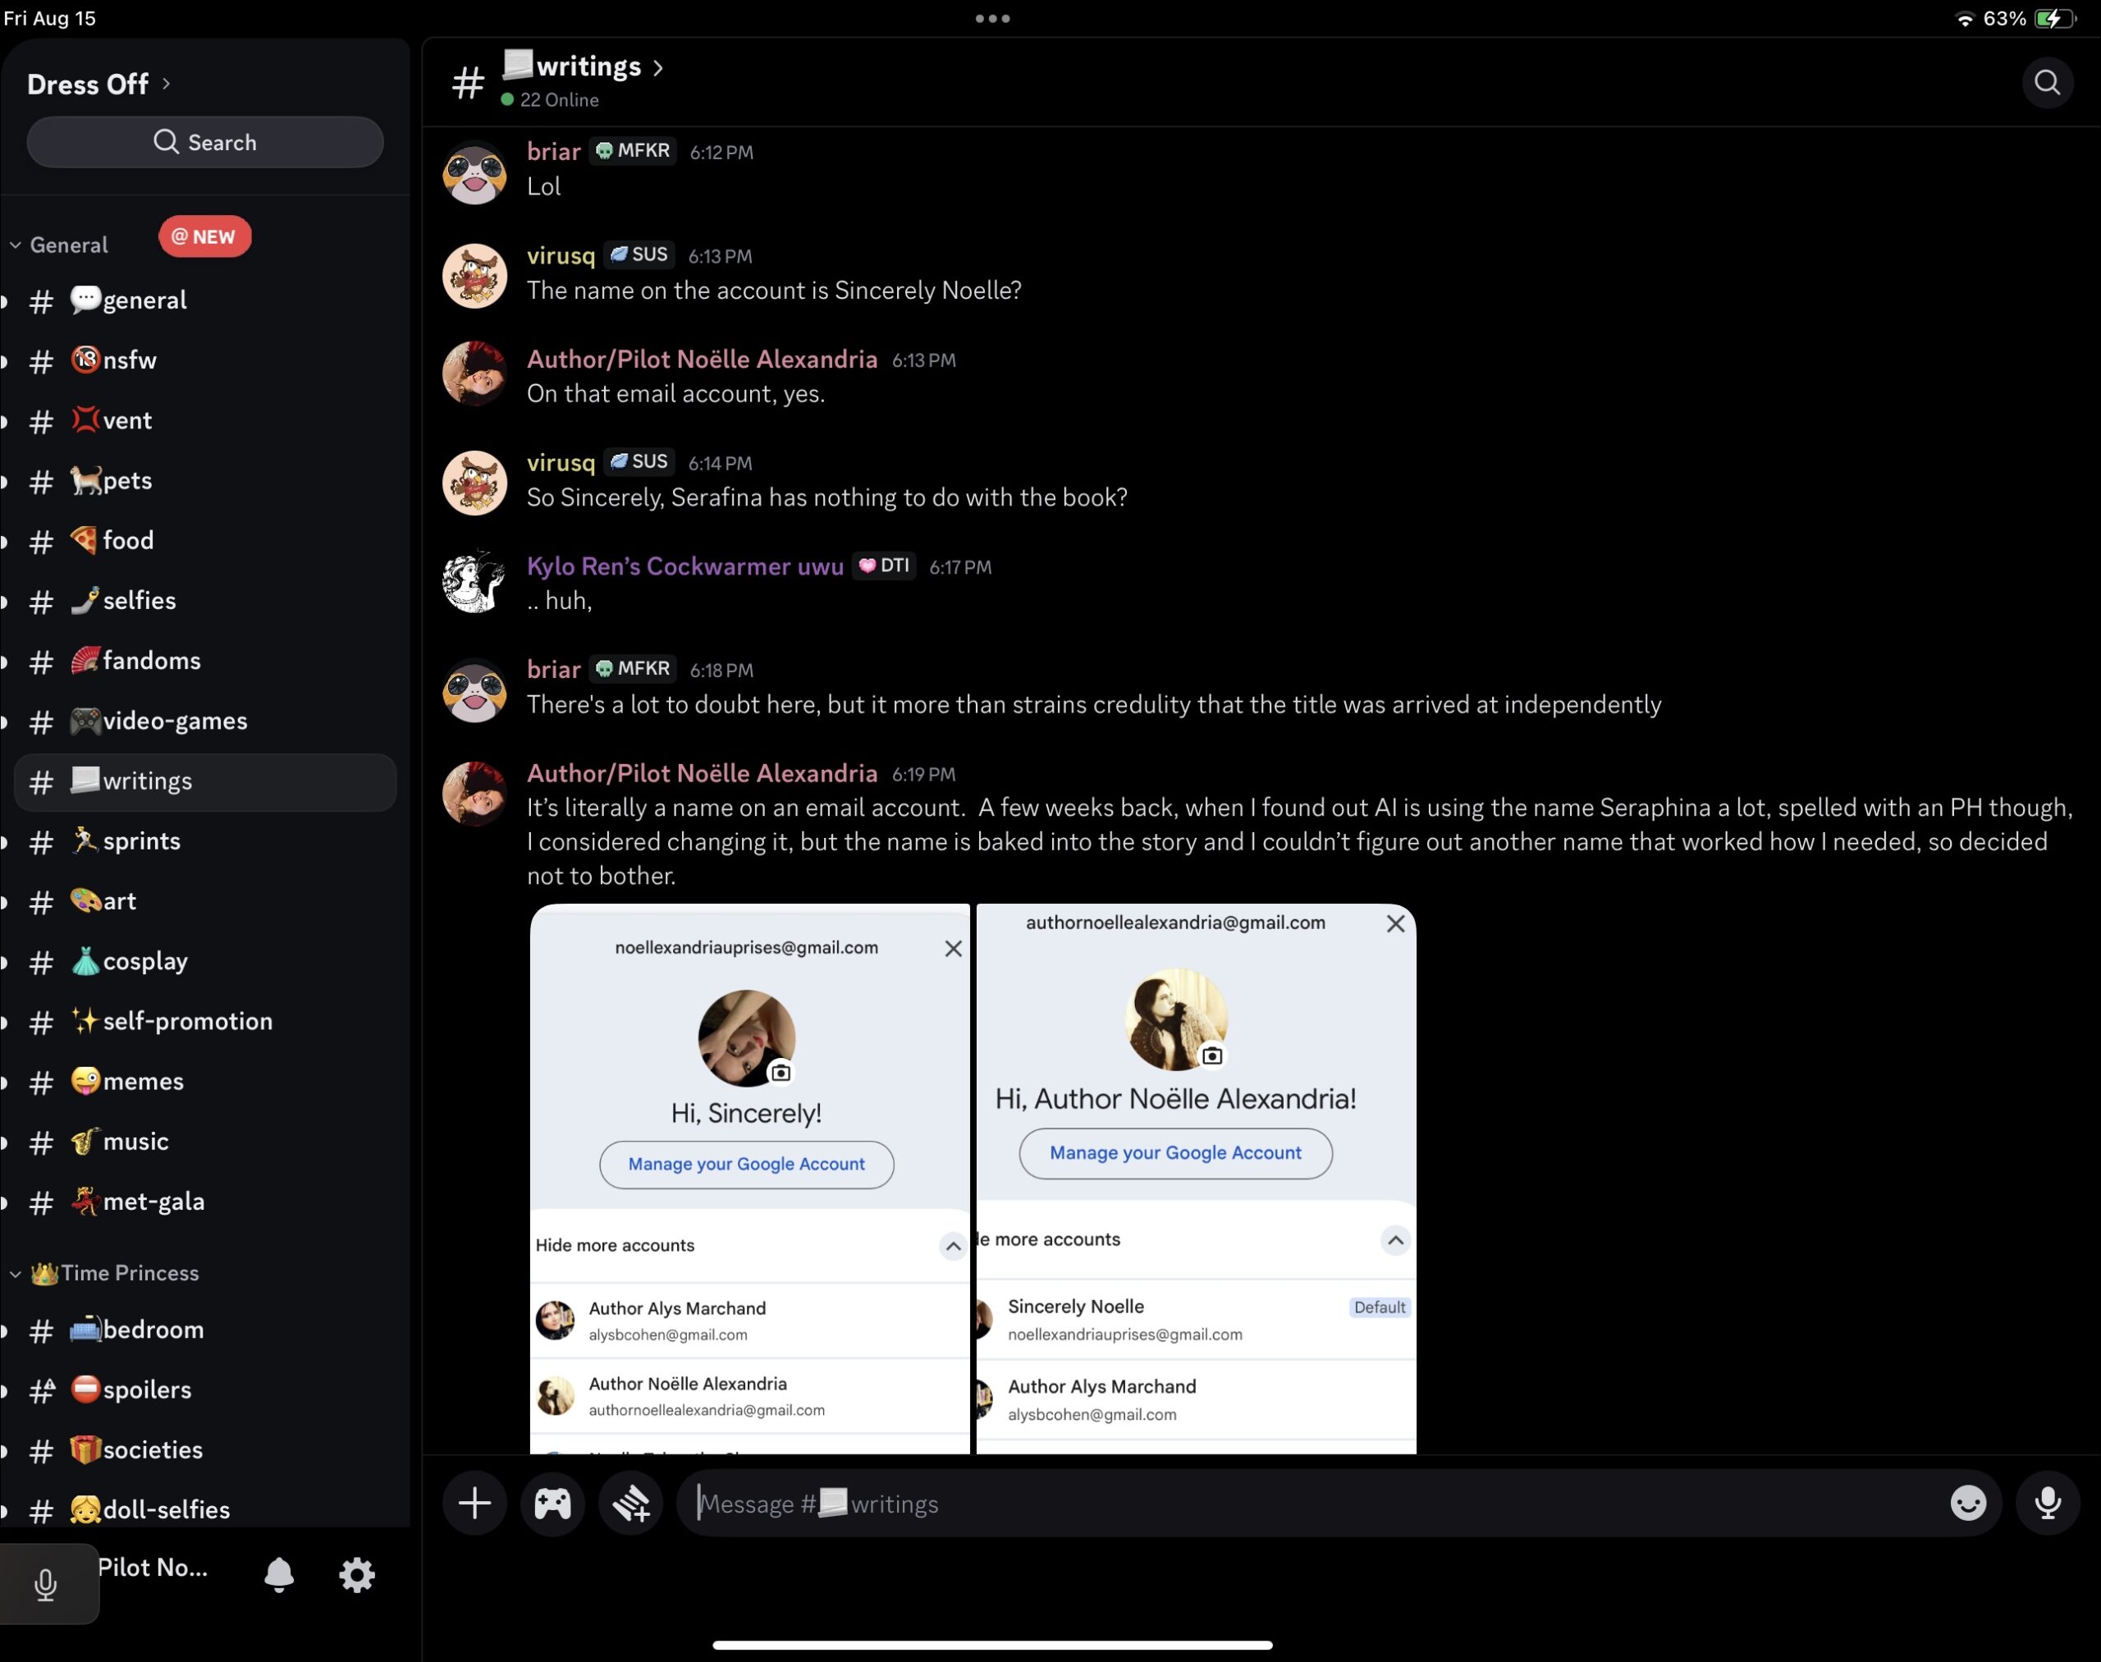Open virusq's avatar profile
Image resolution: width=2101 pixels, height=1662 pixels.
[x=475, y=277]
